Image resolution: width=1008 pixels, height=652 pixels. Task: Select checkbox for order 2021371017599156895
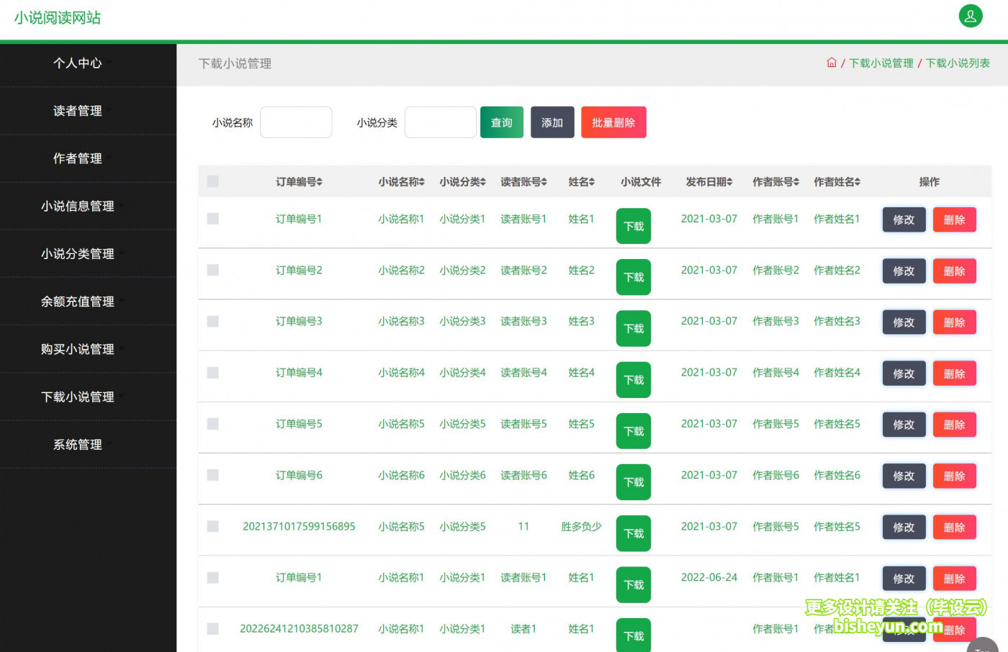coord(213,527)
